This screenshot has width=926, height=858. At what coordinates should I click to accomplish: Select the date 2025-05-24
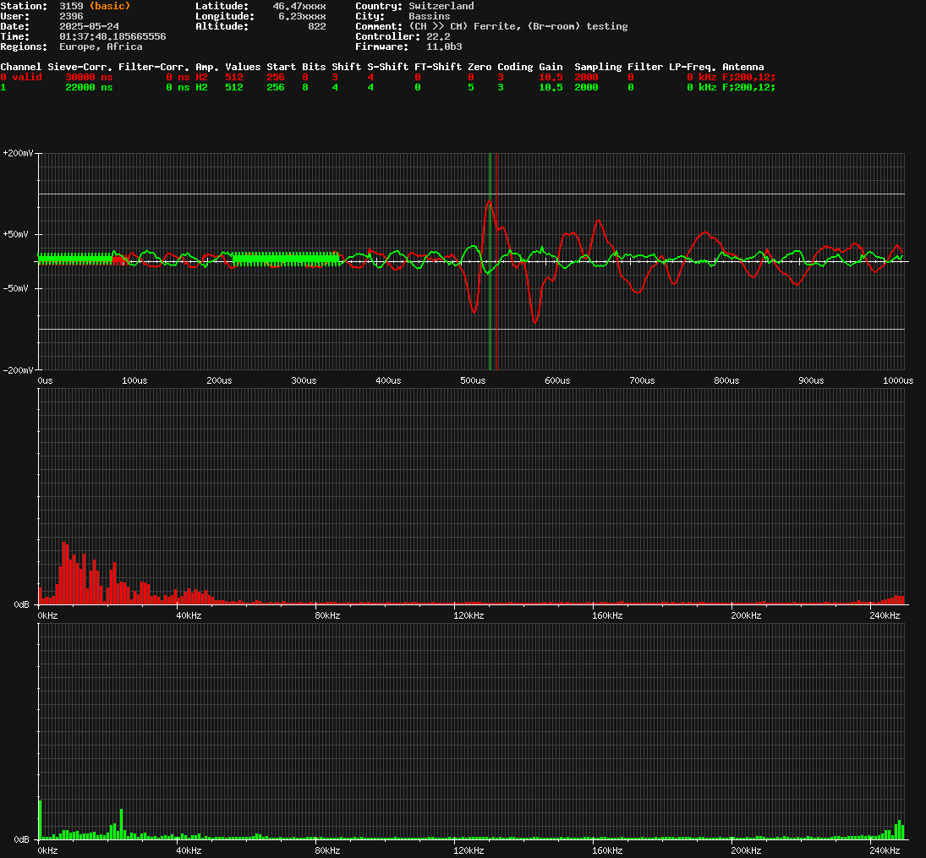click(89, 26)
